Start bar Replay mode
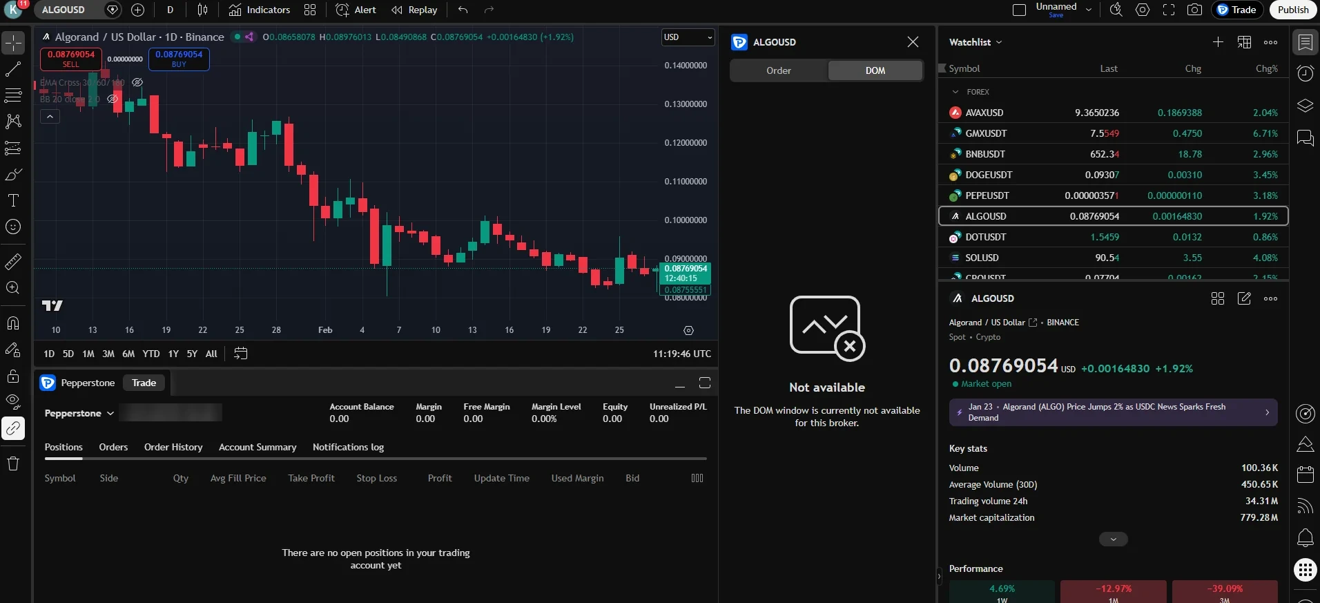This screenshot has height=603, width=1320. 414,10
